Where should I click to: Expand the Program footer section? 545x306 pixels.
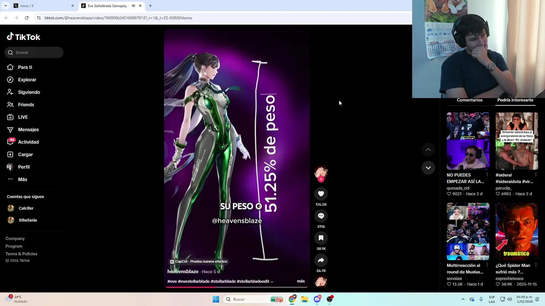[x=14, y=246]
